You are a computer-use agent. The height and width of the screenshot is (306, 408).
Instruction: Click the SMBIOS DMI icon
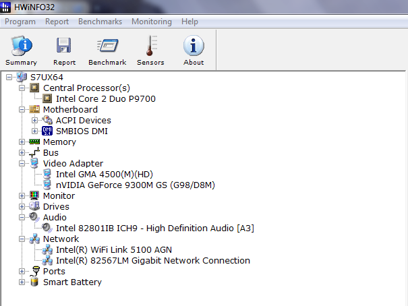(47, 131)
